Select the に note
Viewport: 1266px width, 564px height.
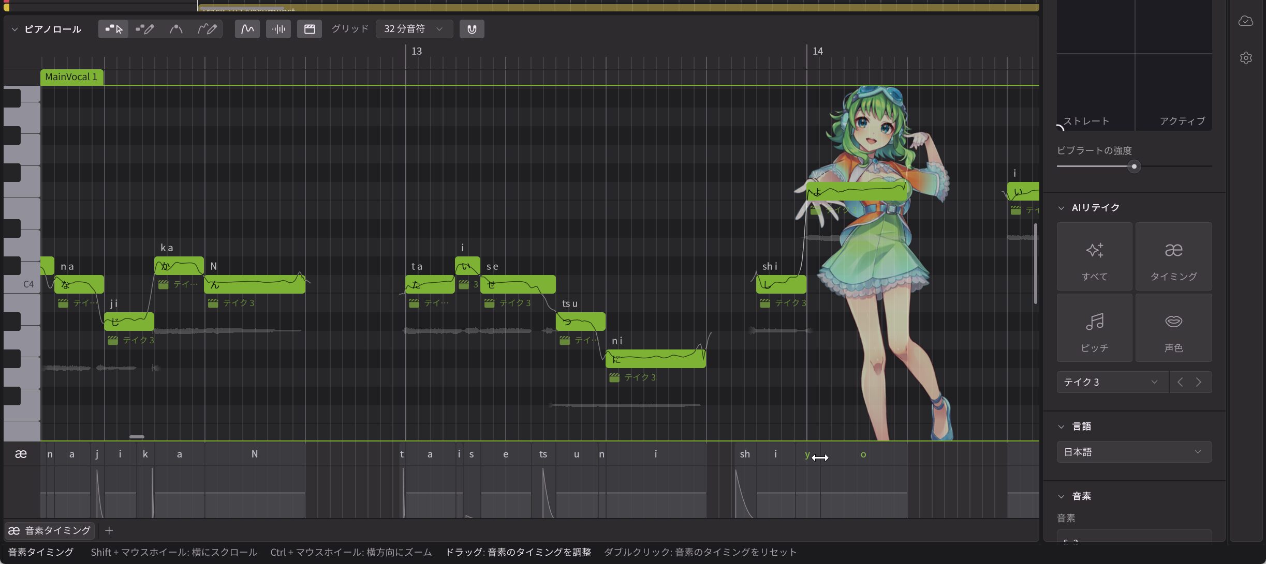(x=656, y=359)
